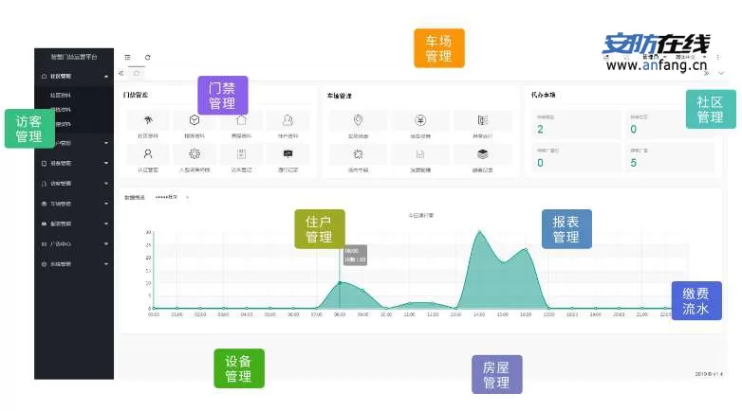Viewport: 742px width, 411px height.
Task: Click the refresh icon in the top toolbar
Action: 147,57
